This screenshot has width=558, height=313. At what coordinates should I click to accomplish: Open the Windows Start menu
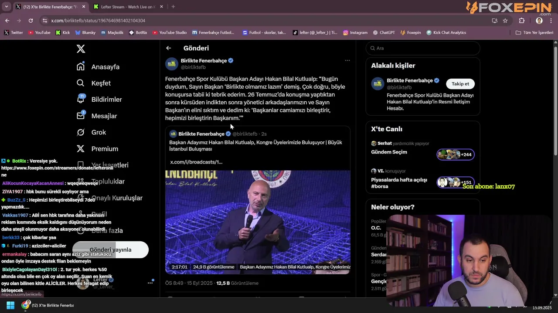click(10, 305)
